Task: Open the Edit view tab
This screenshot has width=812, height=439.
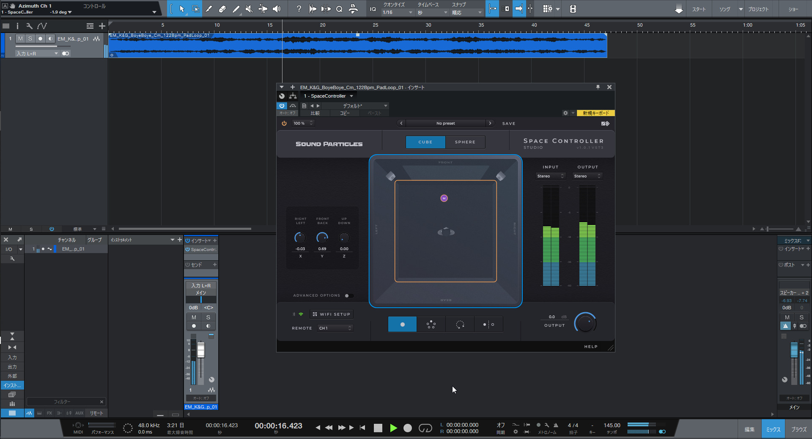Action: pos(749,429)
